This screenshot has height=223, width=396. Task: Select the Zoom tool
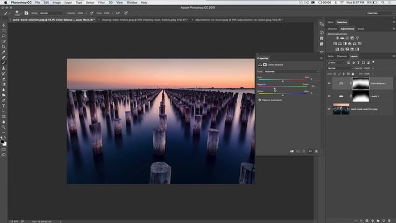click(x=4, y=127)
